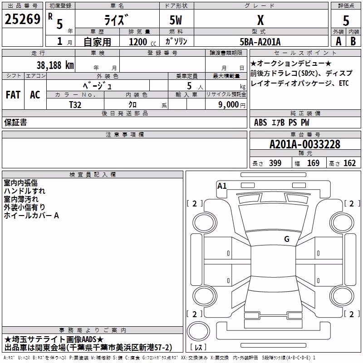Click the damage code legend at bottom
The height and width of the screenshot is (363, 363).
click(160, 358)
